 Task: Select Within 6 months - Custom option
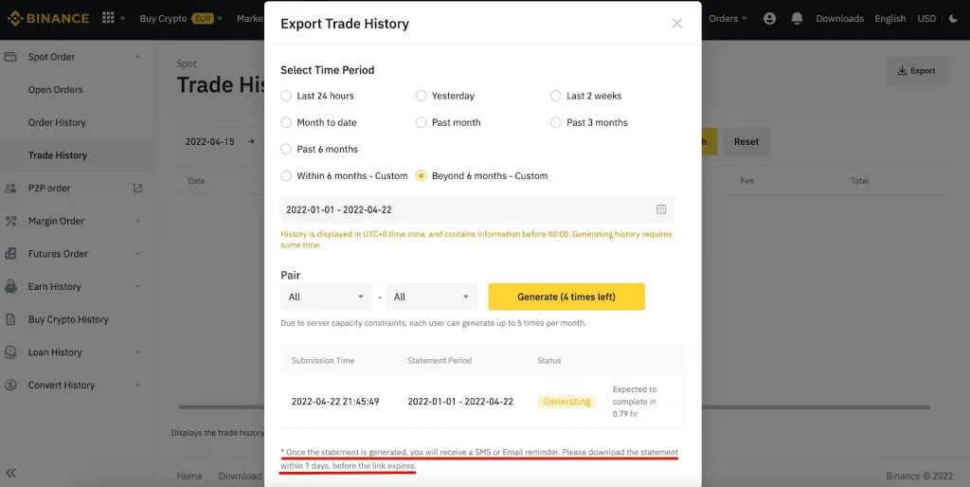click(287, 175)
